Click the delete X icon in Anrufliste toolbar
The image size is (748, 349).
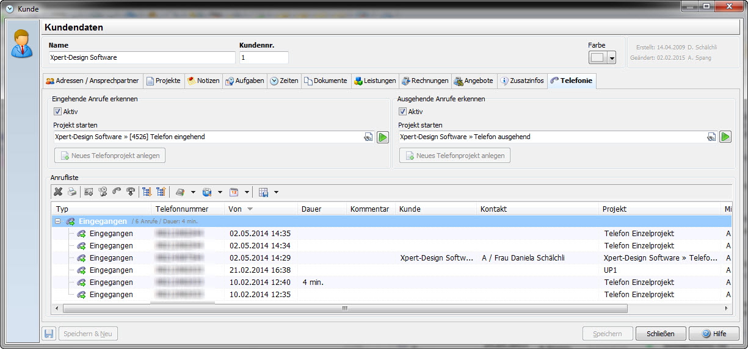pyautogui.click(x=58, y=192)
